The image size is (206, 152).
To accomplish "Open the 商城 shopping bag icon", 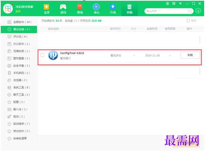I will click(80, 9).
